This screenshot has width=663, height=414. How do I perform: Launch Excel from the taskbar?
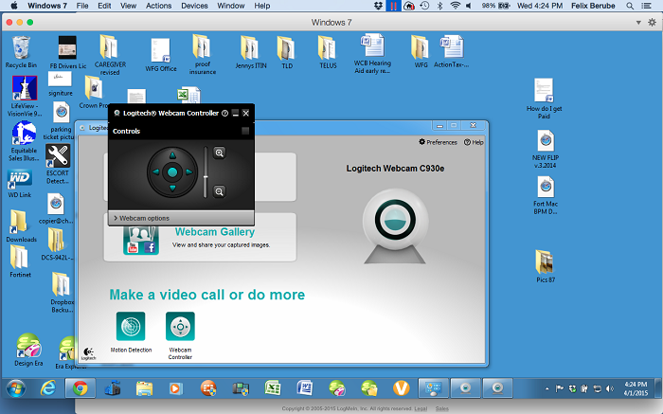coord(273,388)
